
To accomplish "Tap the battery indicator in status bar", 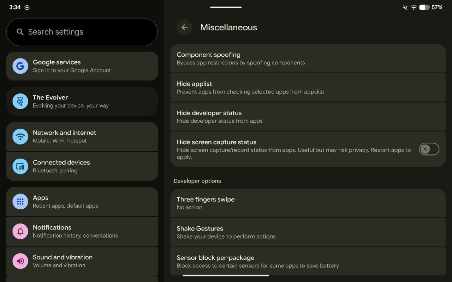I will [424, 7].
